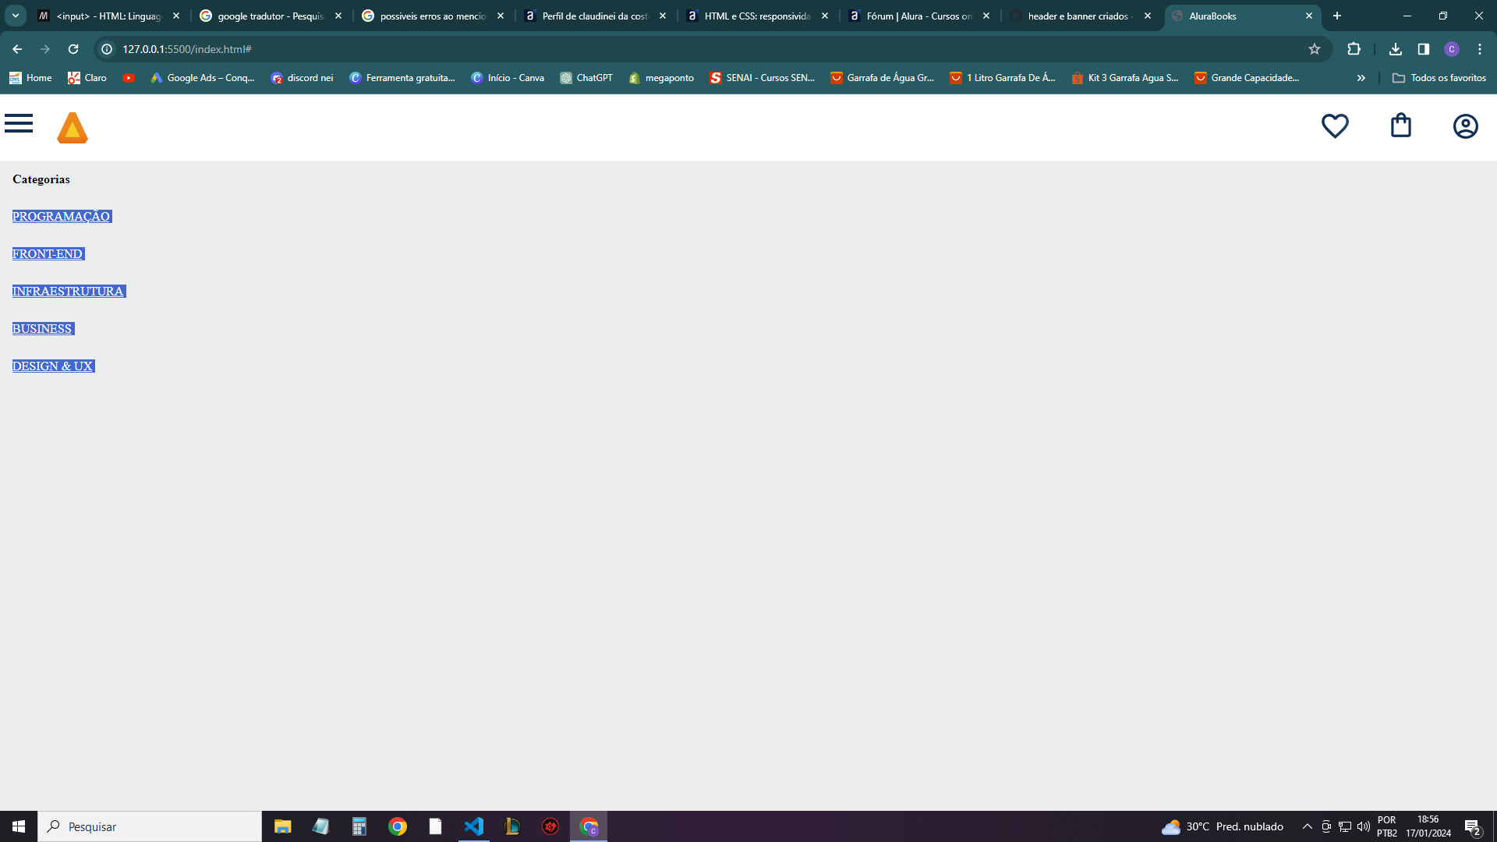Reload the page
1497x842 pixels.
[x=73, y=49]
